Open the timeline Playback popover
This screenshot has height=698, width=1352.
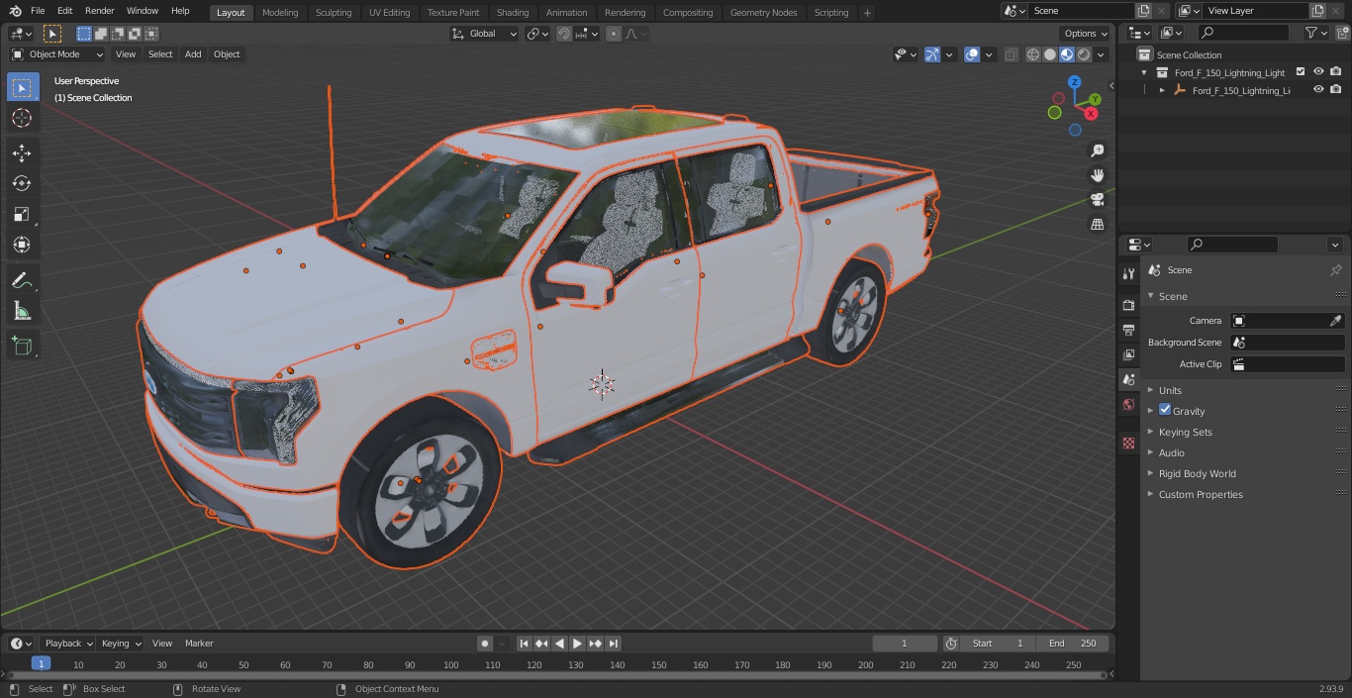point(67,644)
